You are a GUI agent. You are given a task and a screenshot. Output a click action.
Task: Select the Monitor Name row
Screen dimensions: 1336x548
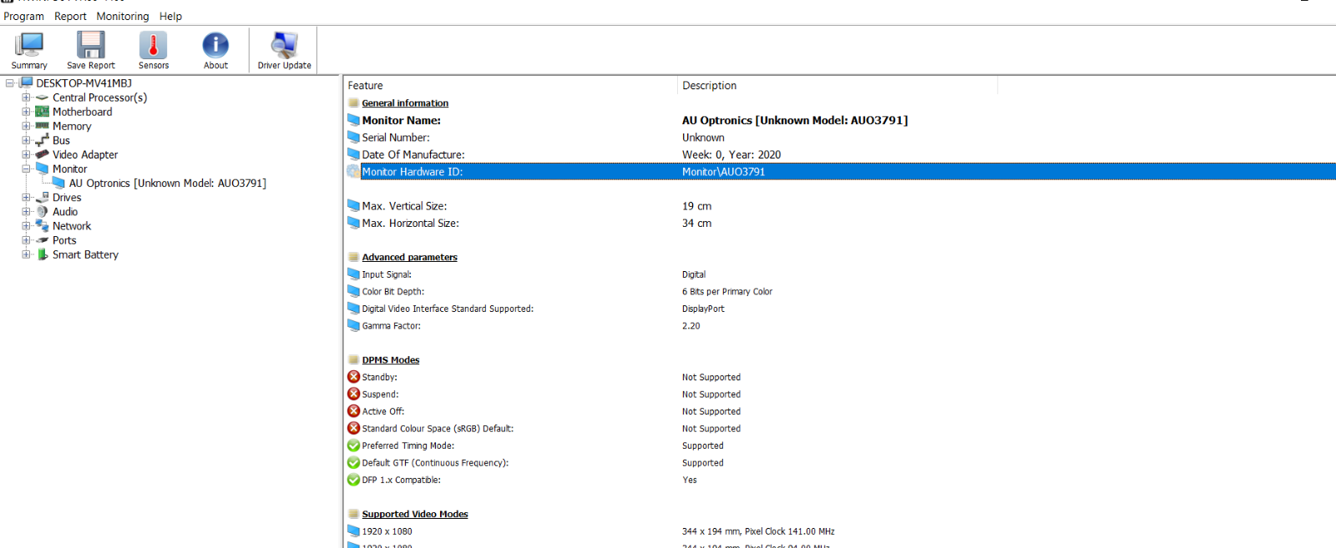tap(401, 120)
